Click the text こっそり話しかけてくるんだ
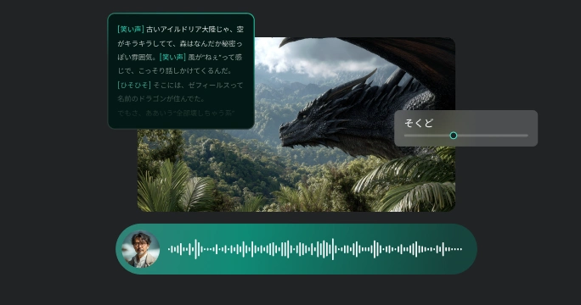Screen dimensions: 581x305 coord(185,70)
